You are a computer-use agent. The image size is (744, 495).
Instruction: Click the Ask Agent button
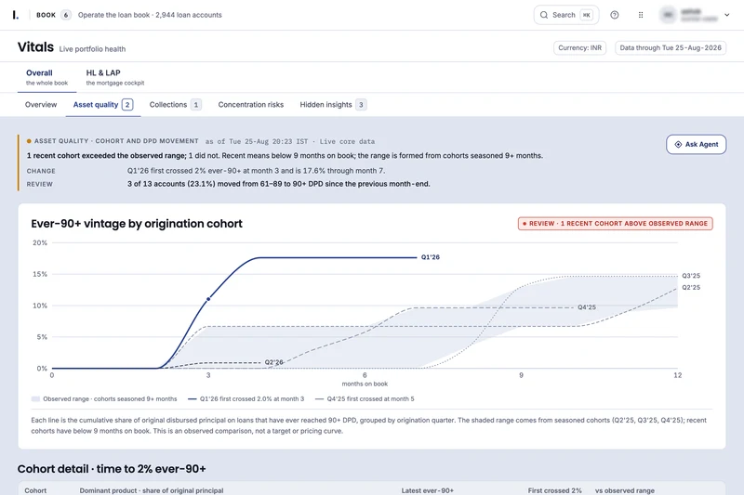(x=696, y=145)
